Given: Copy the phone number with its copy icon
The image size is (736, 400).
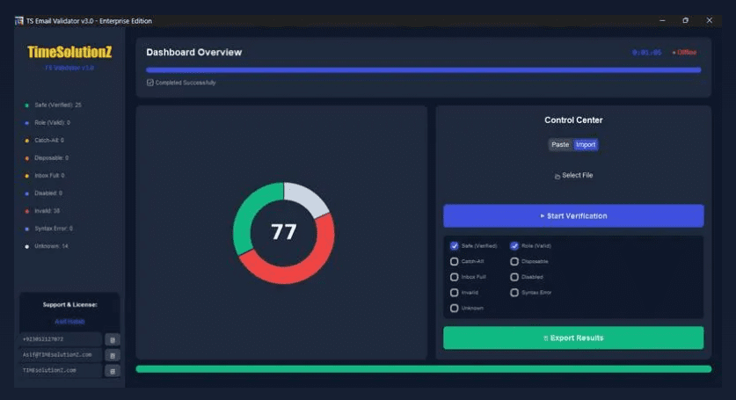Looking at the screenshot, I should tap(112, 339).
